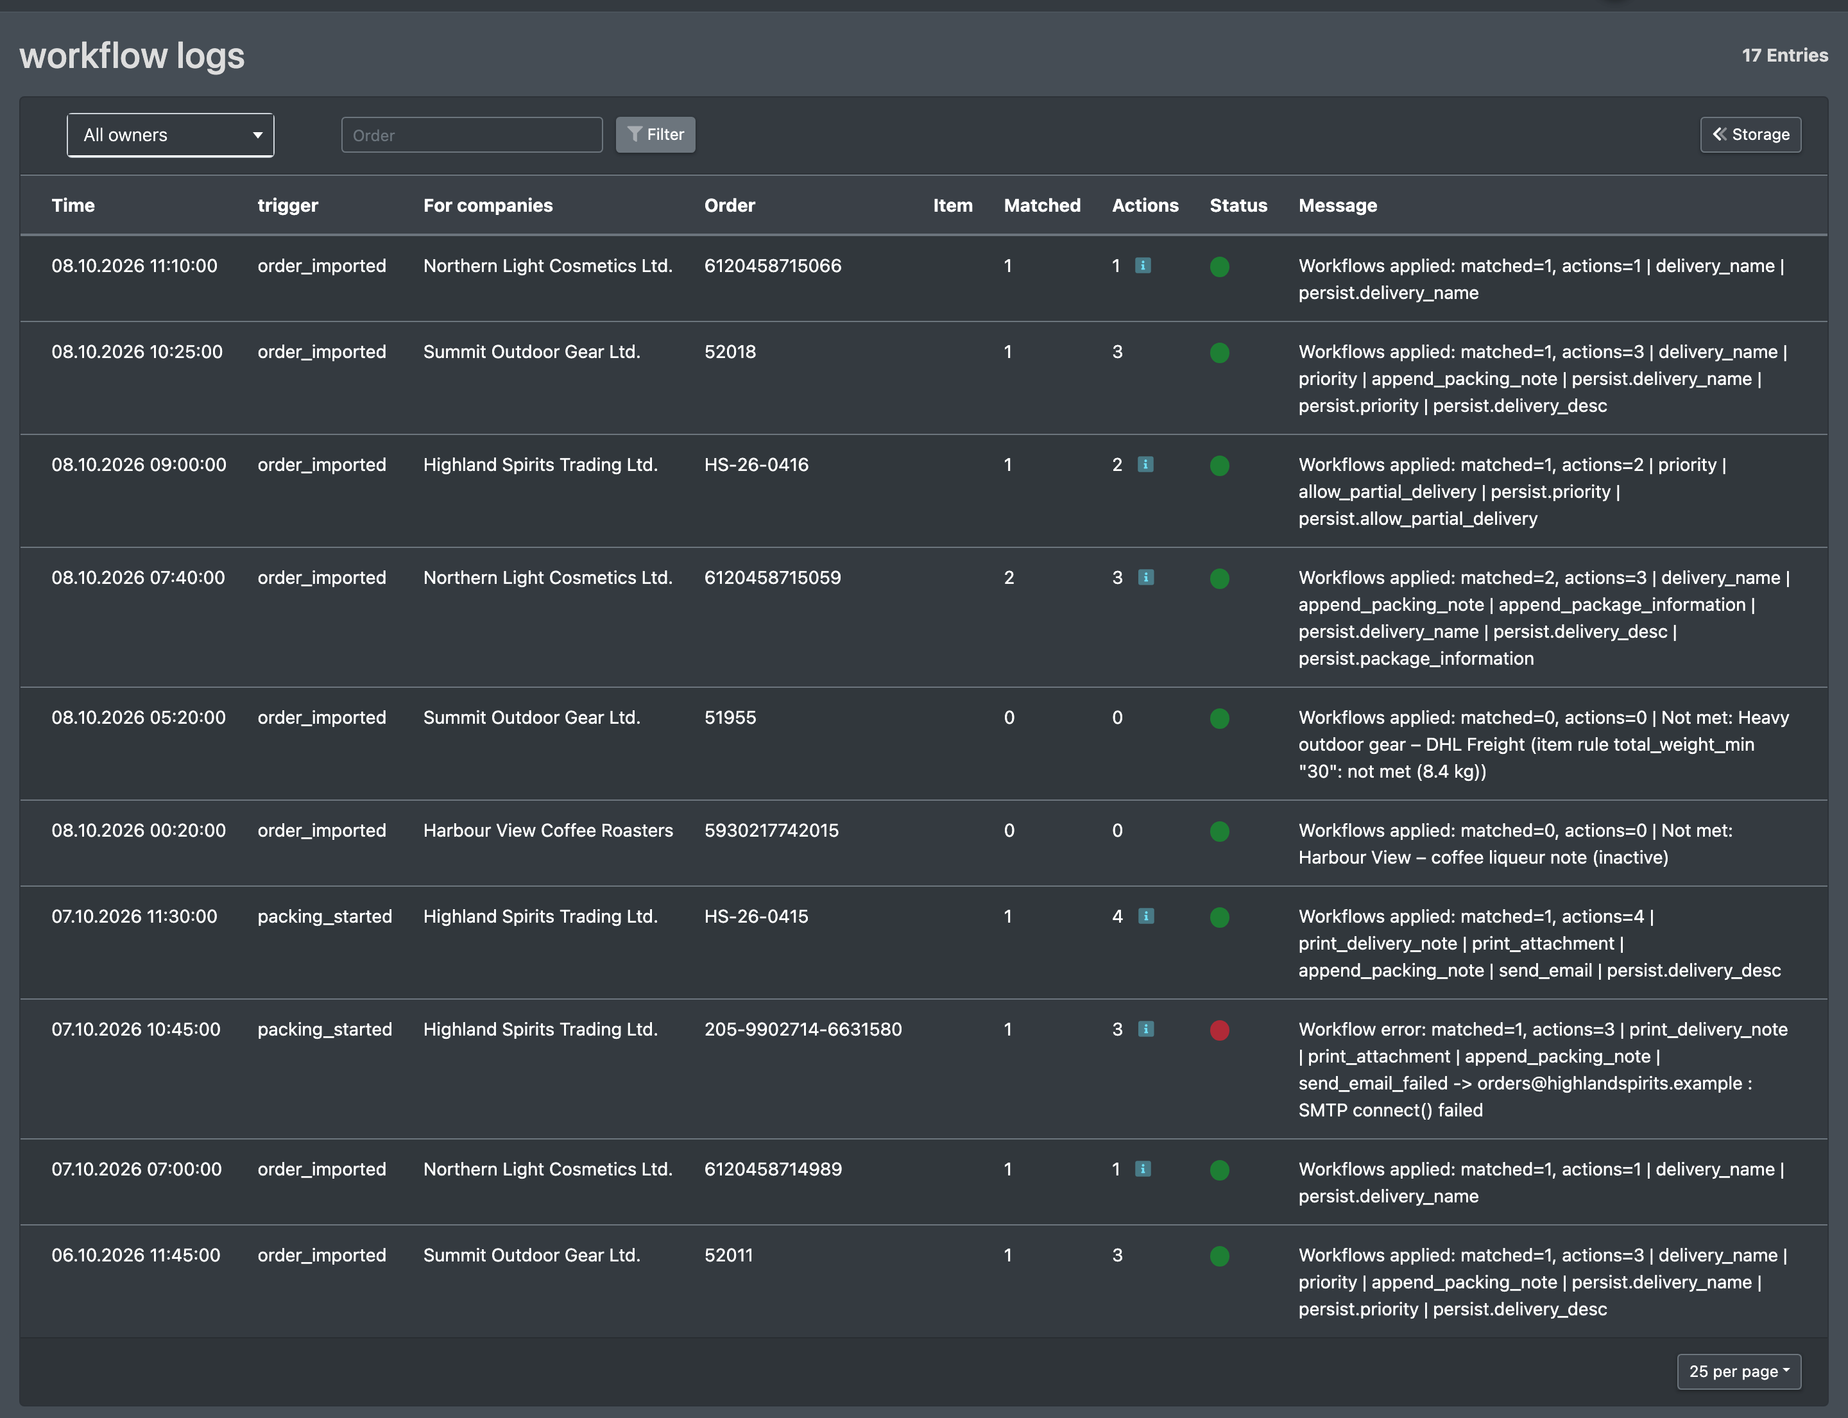Open info icon for order HS-26-0416
Image resolution: width=1848 pixels, height=1418 pixels.
click(x=1145, y=465)
